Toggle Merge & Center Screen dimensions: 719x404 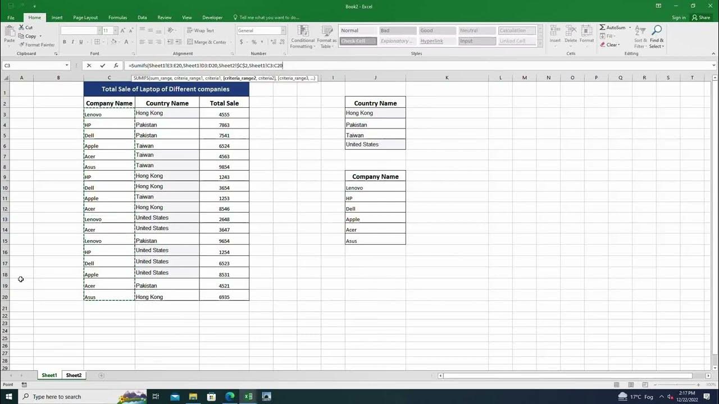click(x=206, y=42)
